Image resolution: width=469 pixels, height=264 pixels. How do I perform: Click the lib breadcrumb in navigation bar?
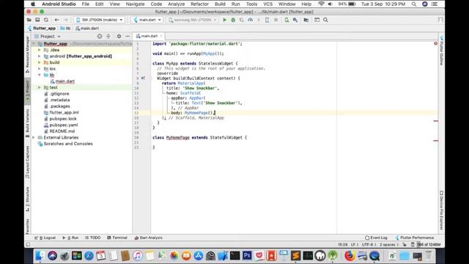[65, 28]
